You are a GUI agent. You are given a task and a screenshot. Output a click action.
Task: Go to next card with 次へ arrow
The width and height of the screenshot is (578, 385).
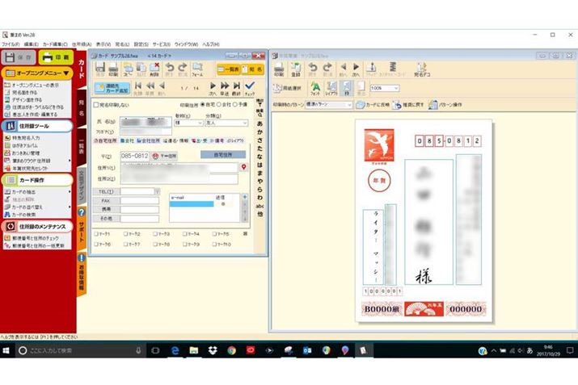[213, 86]
